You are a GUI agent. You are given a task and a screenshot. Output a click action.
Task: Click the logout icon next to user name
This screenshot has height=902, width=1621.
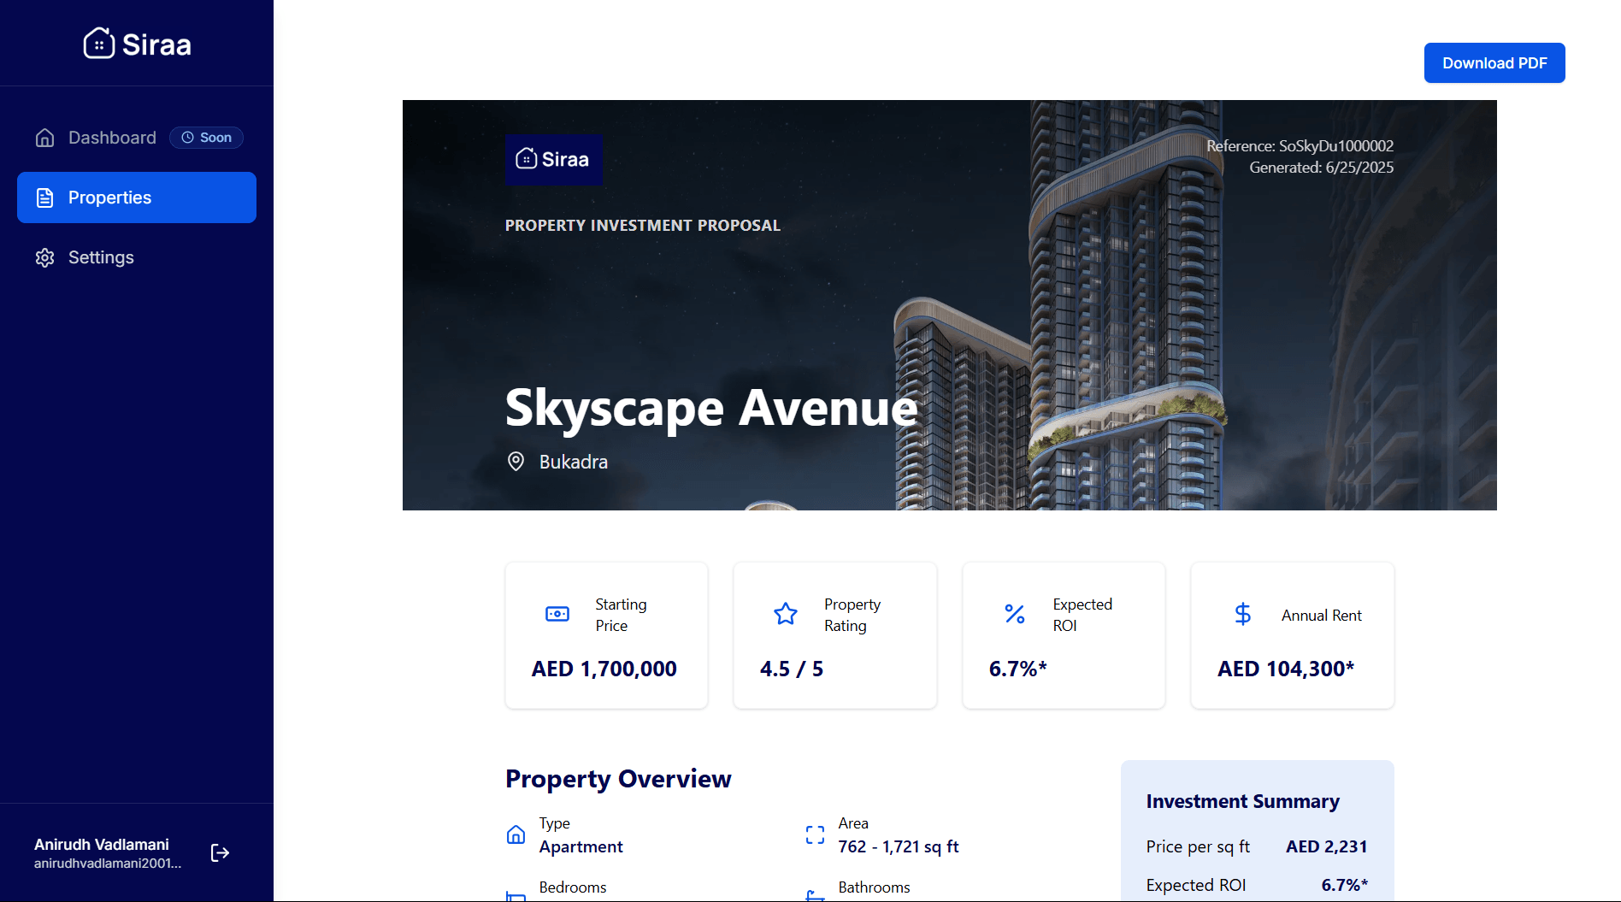coord(220,852)
